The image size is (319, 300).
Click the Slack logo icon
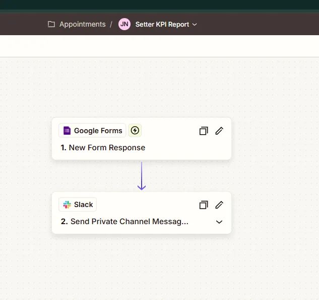click(x=67, y=205)
